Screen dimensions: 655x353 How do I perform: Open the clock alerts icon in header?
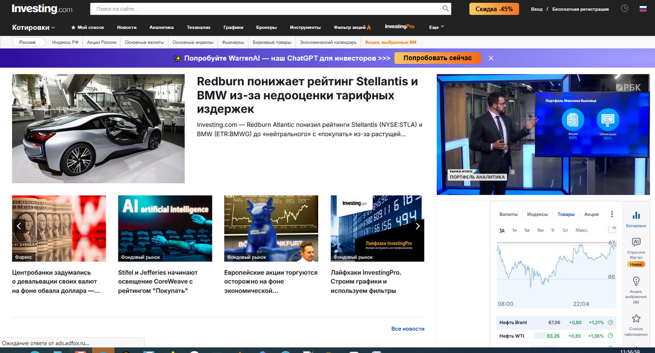point(625,9)
